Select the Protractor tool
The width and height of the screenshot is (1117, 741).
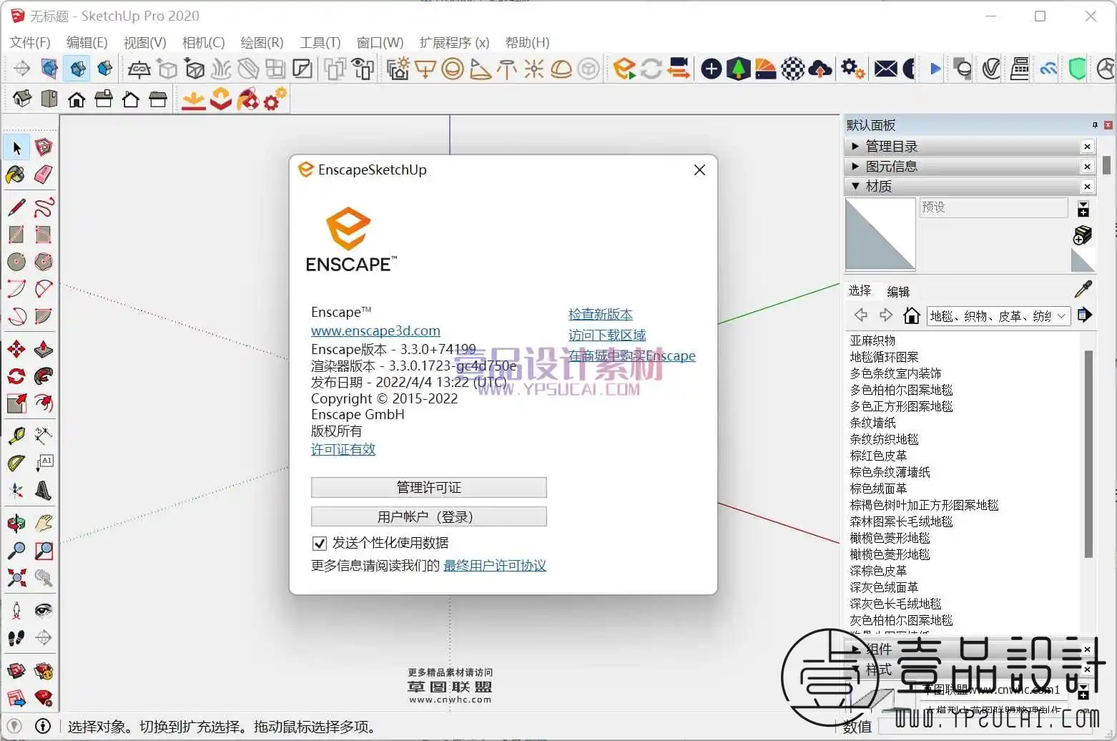tap(16, 463)
